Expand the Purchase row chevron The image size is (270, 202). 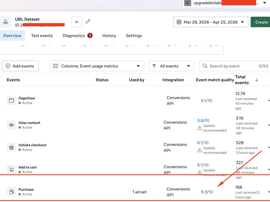pyautogui.click(x=269, y=192)
